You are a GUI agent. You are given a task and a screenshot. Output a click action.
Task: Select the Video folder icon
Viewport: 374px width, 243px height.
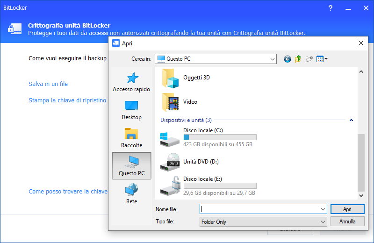pos(170,102)
